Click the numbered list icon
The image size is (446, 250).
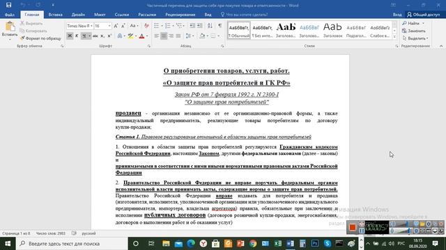point(168,26)
